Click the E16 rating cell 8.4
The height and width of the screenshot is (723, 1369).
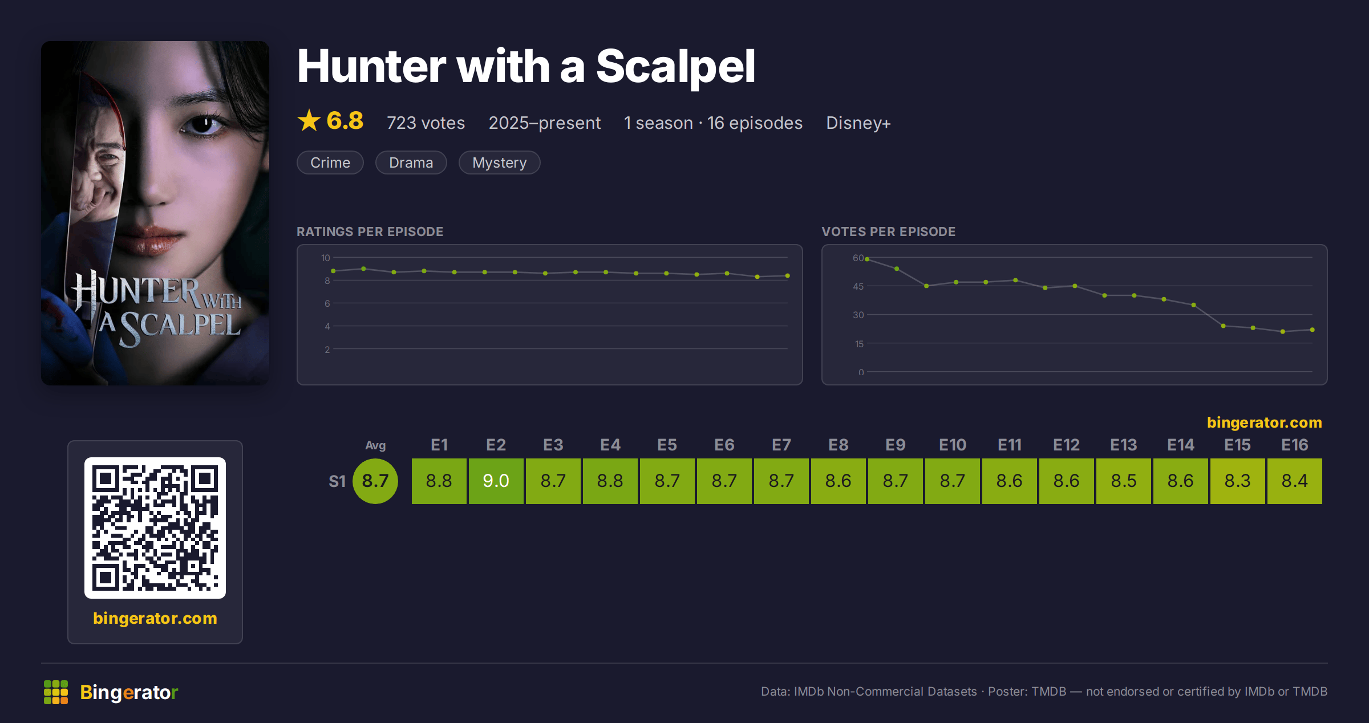[x=1295, y=481]
